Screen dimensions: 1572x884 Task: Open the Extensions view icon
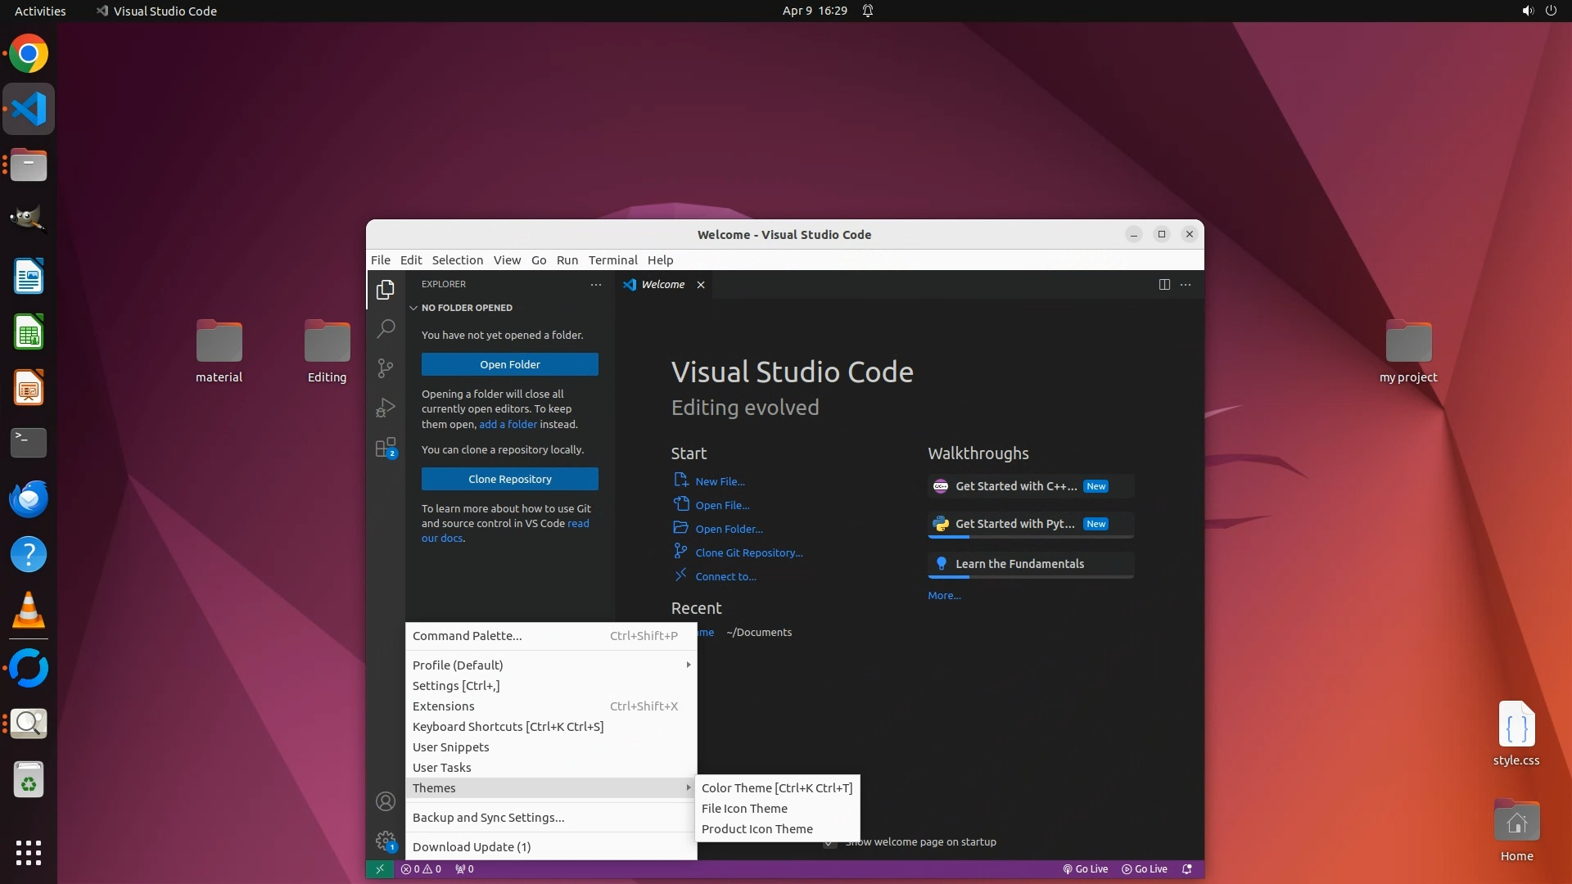[x=385, y=448]
